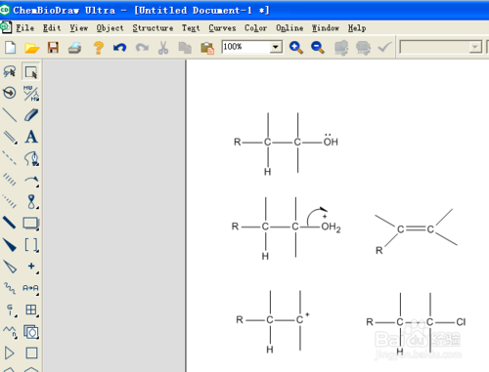Select the Bold Wedge bond tool
Image resolution: width=489 pixels, height=372 pixels.
pyautogui.click(x=10, y=245)
